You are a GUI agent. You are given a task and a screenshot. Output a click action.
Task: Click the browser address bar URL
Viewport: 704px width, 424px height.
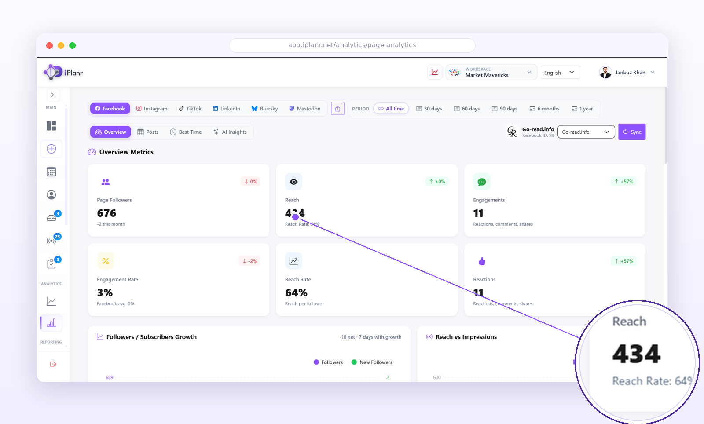[x=352, y=45]
